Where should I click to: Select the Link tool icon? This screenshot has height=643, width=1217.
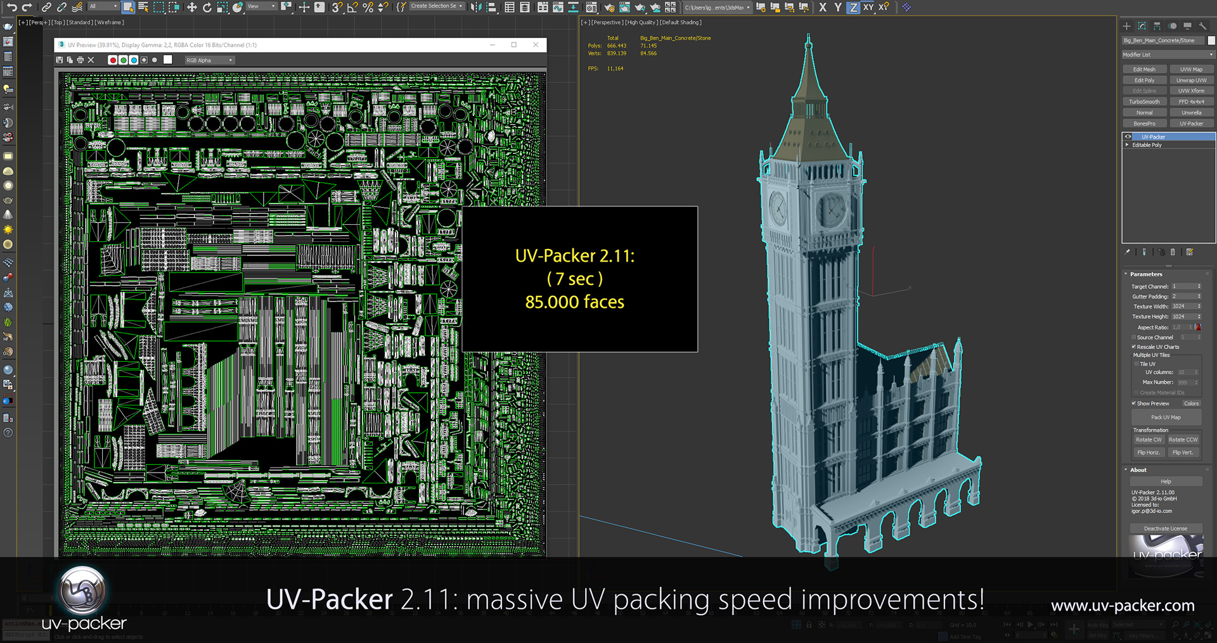(x=46, y=8)
